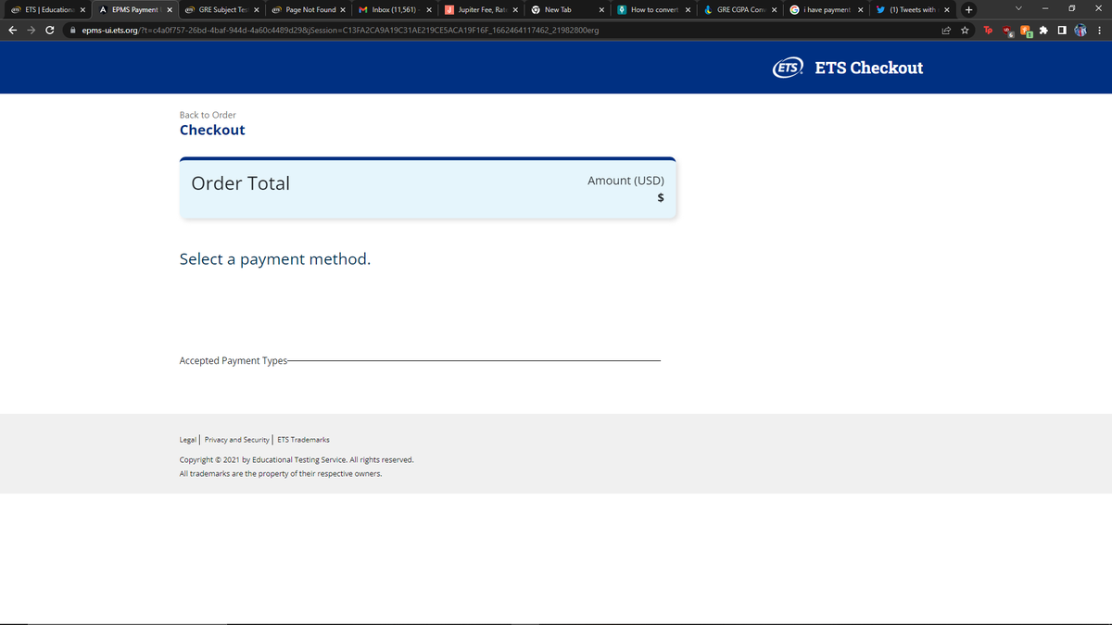This screenshot has height=625, width=1112.
Task: Switch to the Tweets with Twitter tab
Action: point(915,9)
